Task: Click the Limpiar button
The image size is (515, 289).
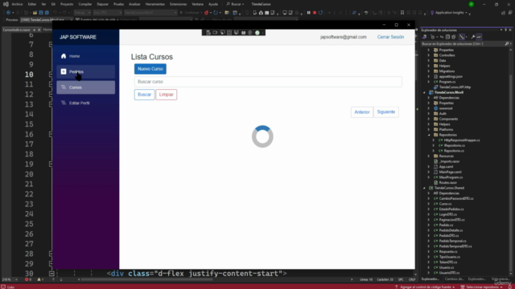Action: pos(167,95)
